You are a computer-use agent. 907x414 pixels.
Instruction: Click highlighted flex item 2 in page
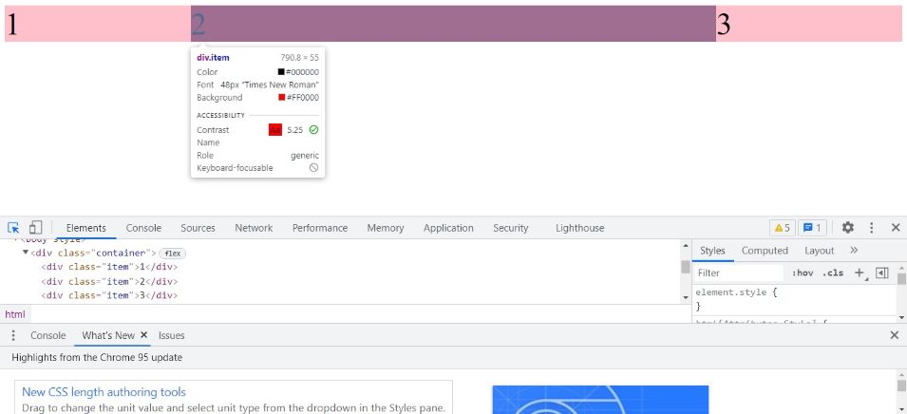[454, 24]
